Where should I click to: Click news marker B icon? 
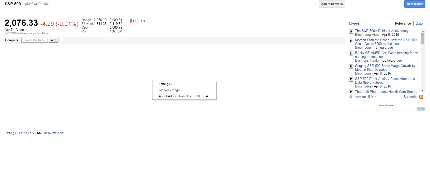tap(351, 41)
